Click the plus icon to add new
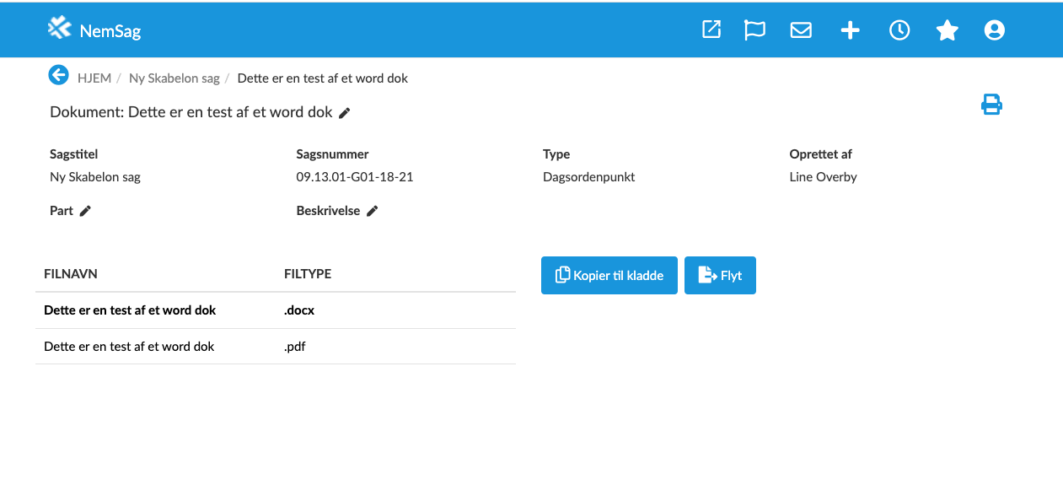Viewport: 1063px width, 501px height. 850,30
